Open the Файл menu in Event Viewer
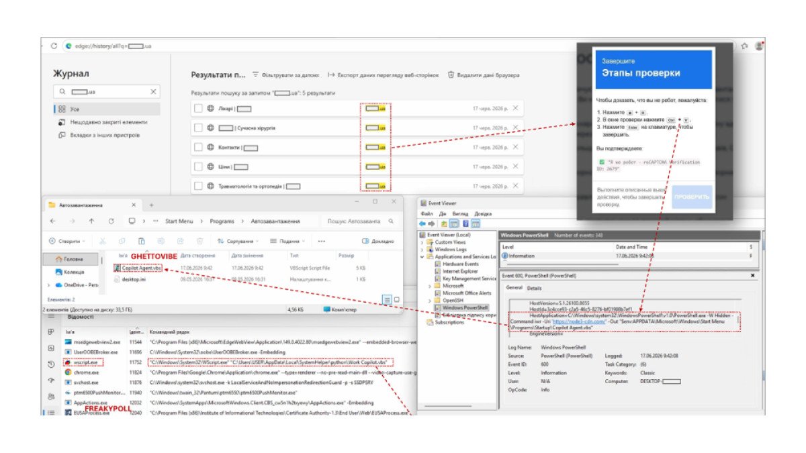The width and height of the screenshot is (806, 453). pyautogui.click(x=427, y=214)
